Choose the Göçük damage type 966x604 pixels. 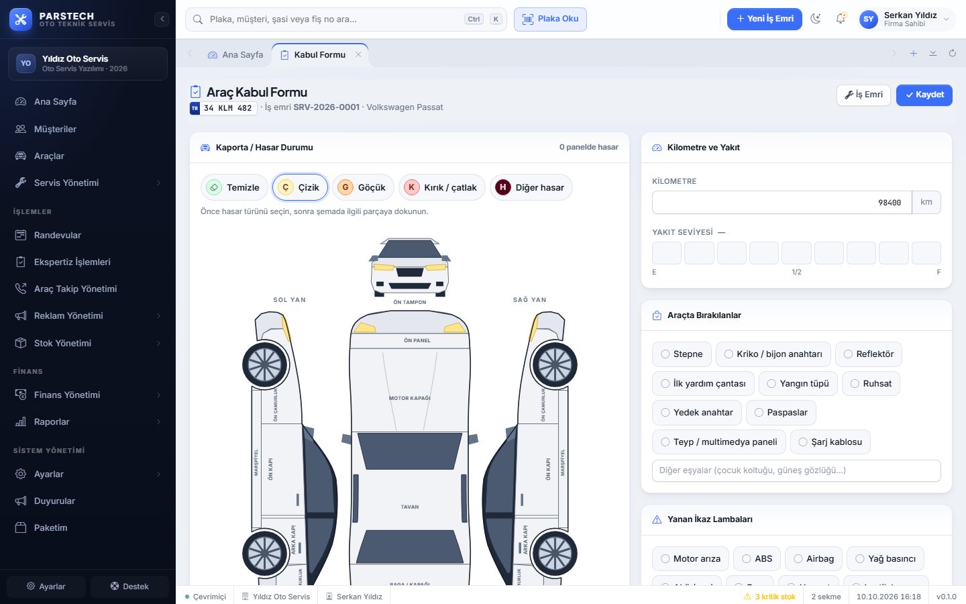363,187
